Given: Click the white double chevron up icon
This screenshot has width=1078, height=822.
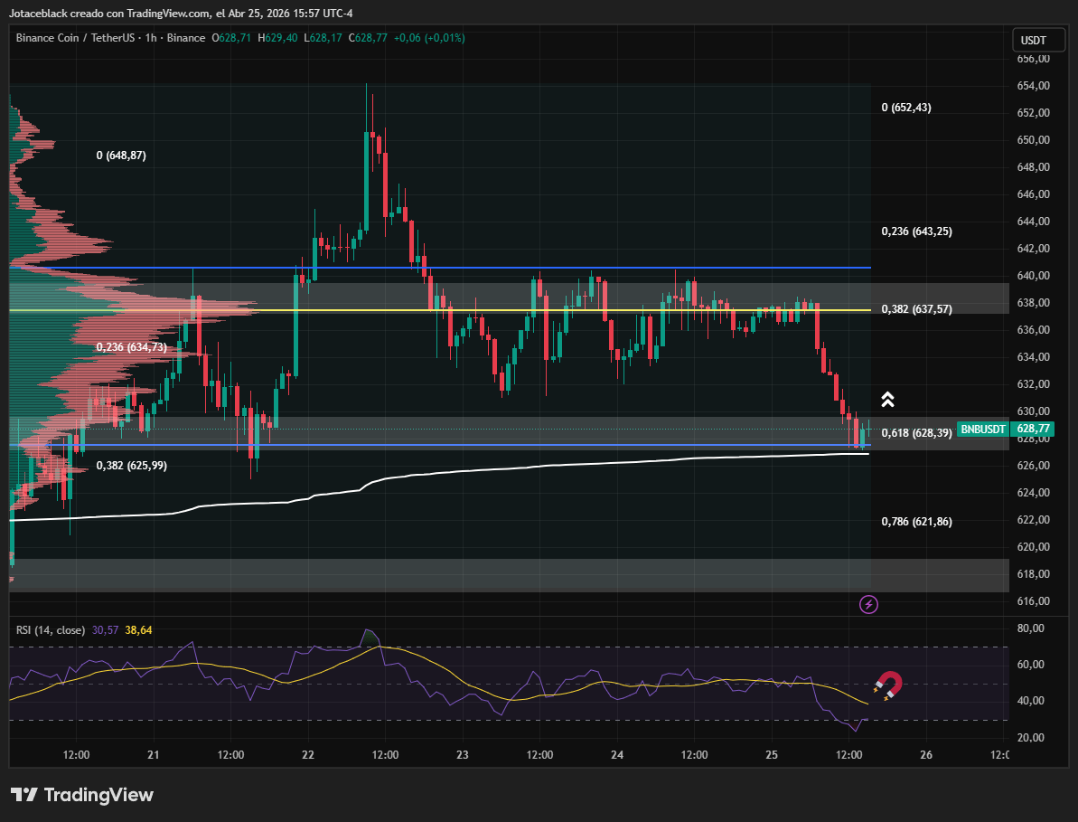Looking at the screenshot, I should pyautogui.click(x=887, y=400).
